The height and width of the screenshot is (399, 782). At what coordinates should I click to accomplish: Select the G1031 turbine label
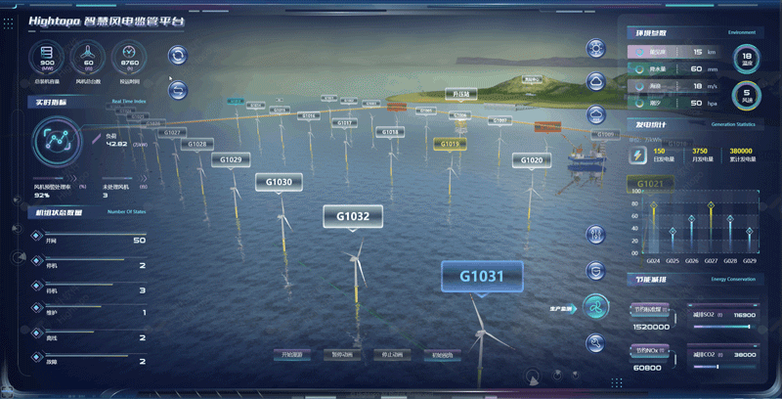point(482,277)
